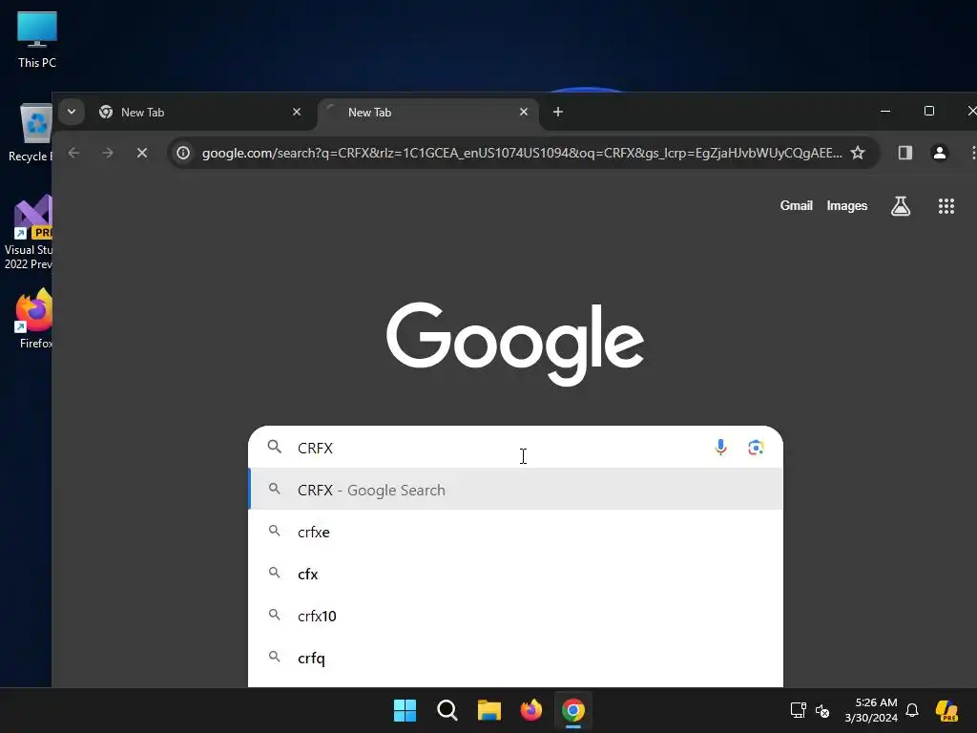This screenshot has width=977, height=733.
Task: Go back to the previous page
Action: [74, 153]
